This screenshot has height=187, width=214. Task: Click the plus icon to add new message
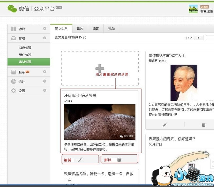[100, 68]
